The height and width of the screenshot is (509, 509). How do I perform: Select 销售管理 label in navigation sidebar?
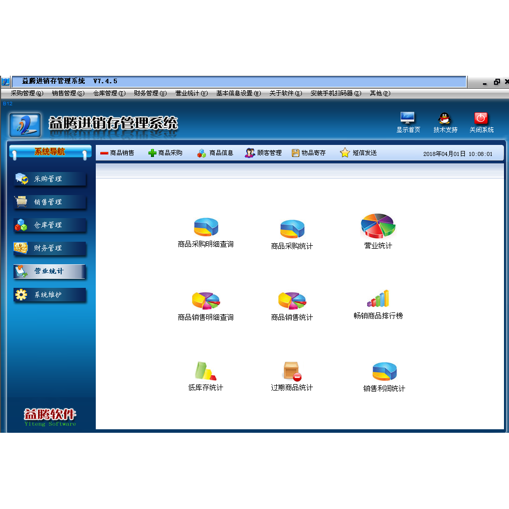48,202
